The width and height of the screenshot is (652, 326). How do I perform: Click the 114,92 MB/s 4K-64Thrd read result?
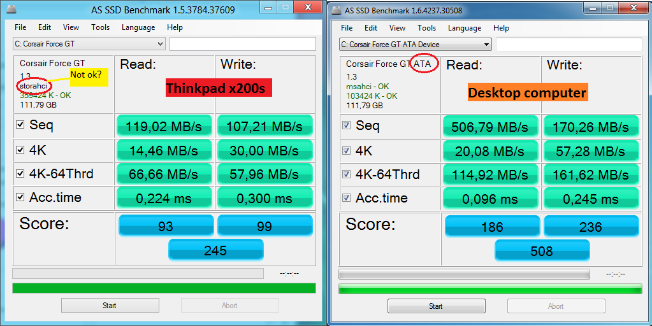pos(491,175)
